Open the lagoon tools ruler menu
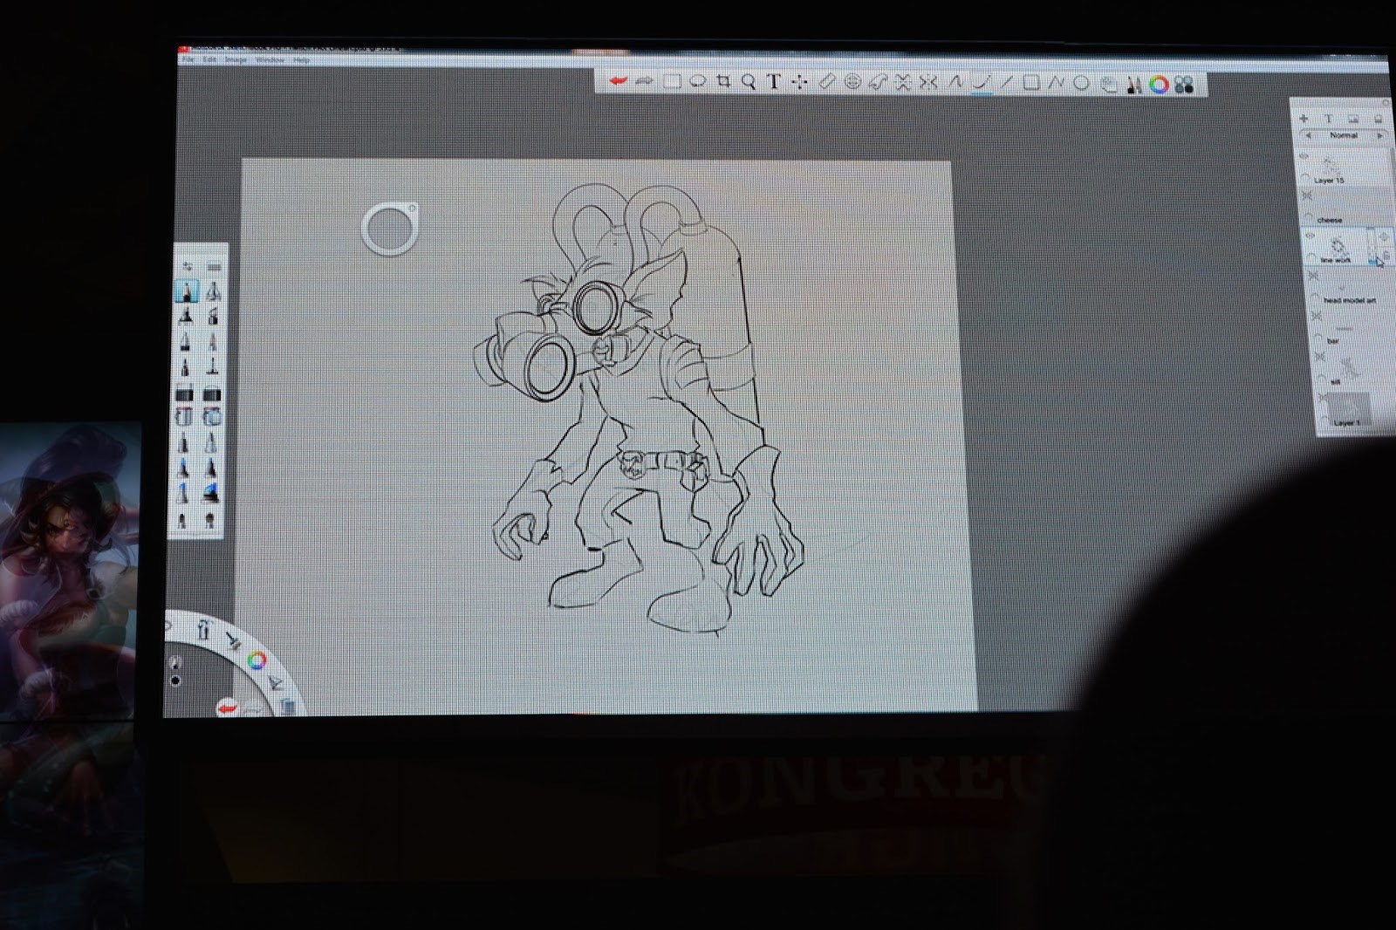 click(203, 628)
